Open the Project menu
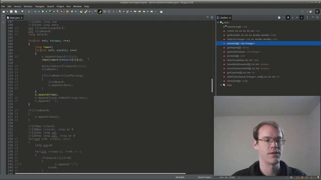The height and width of the screenshot is (180, 321). click(60, 6)
